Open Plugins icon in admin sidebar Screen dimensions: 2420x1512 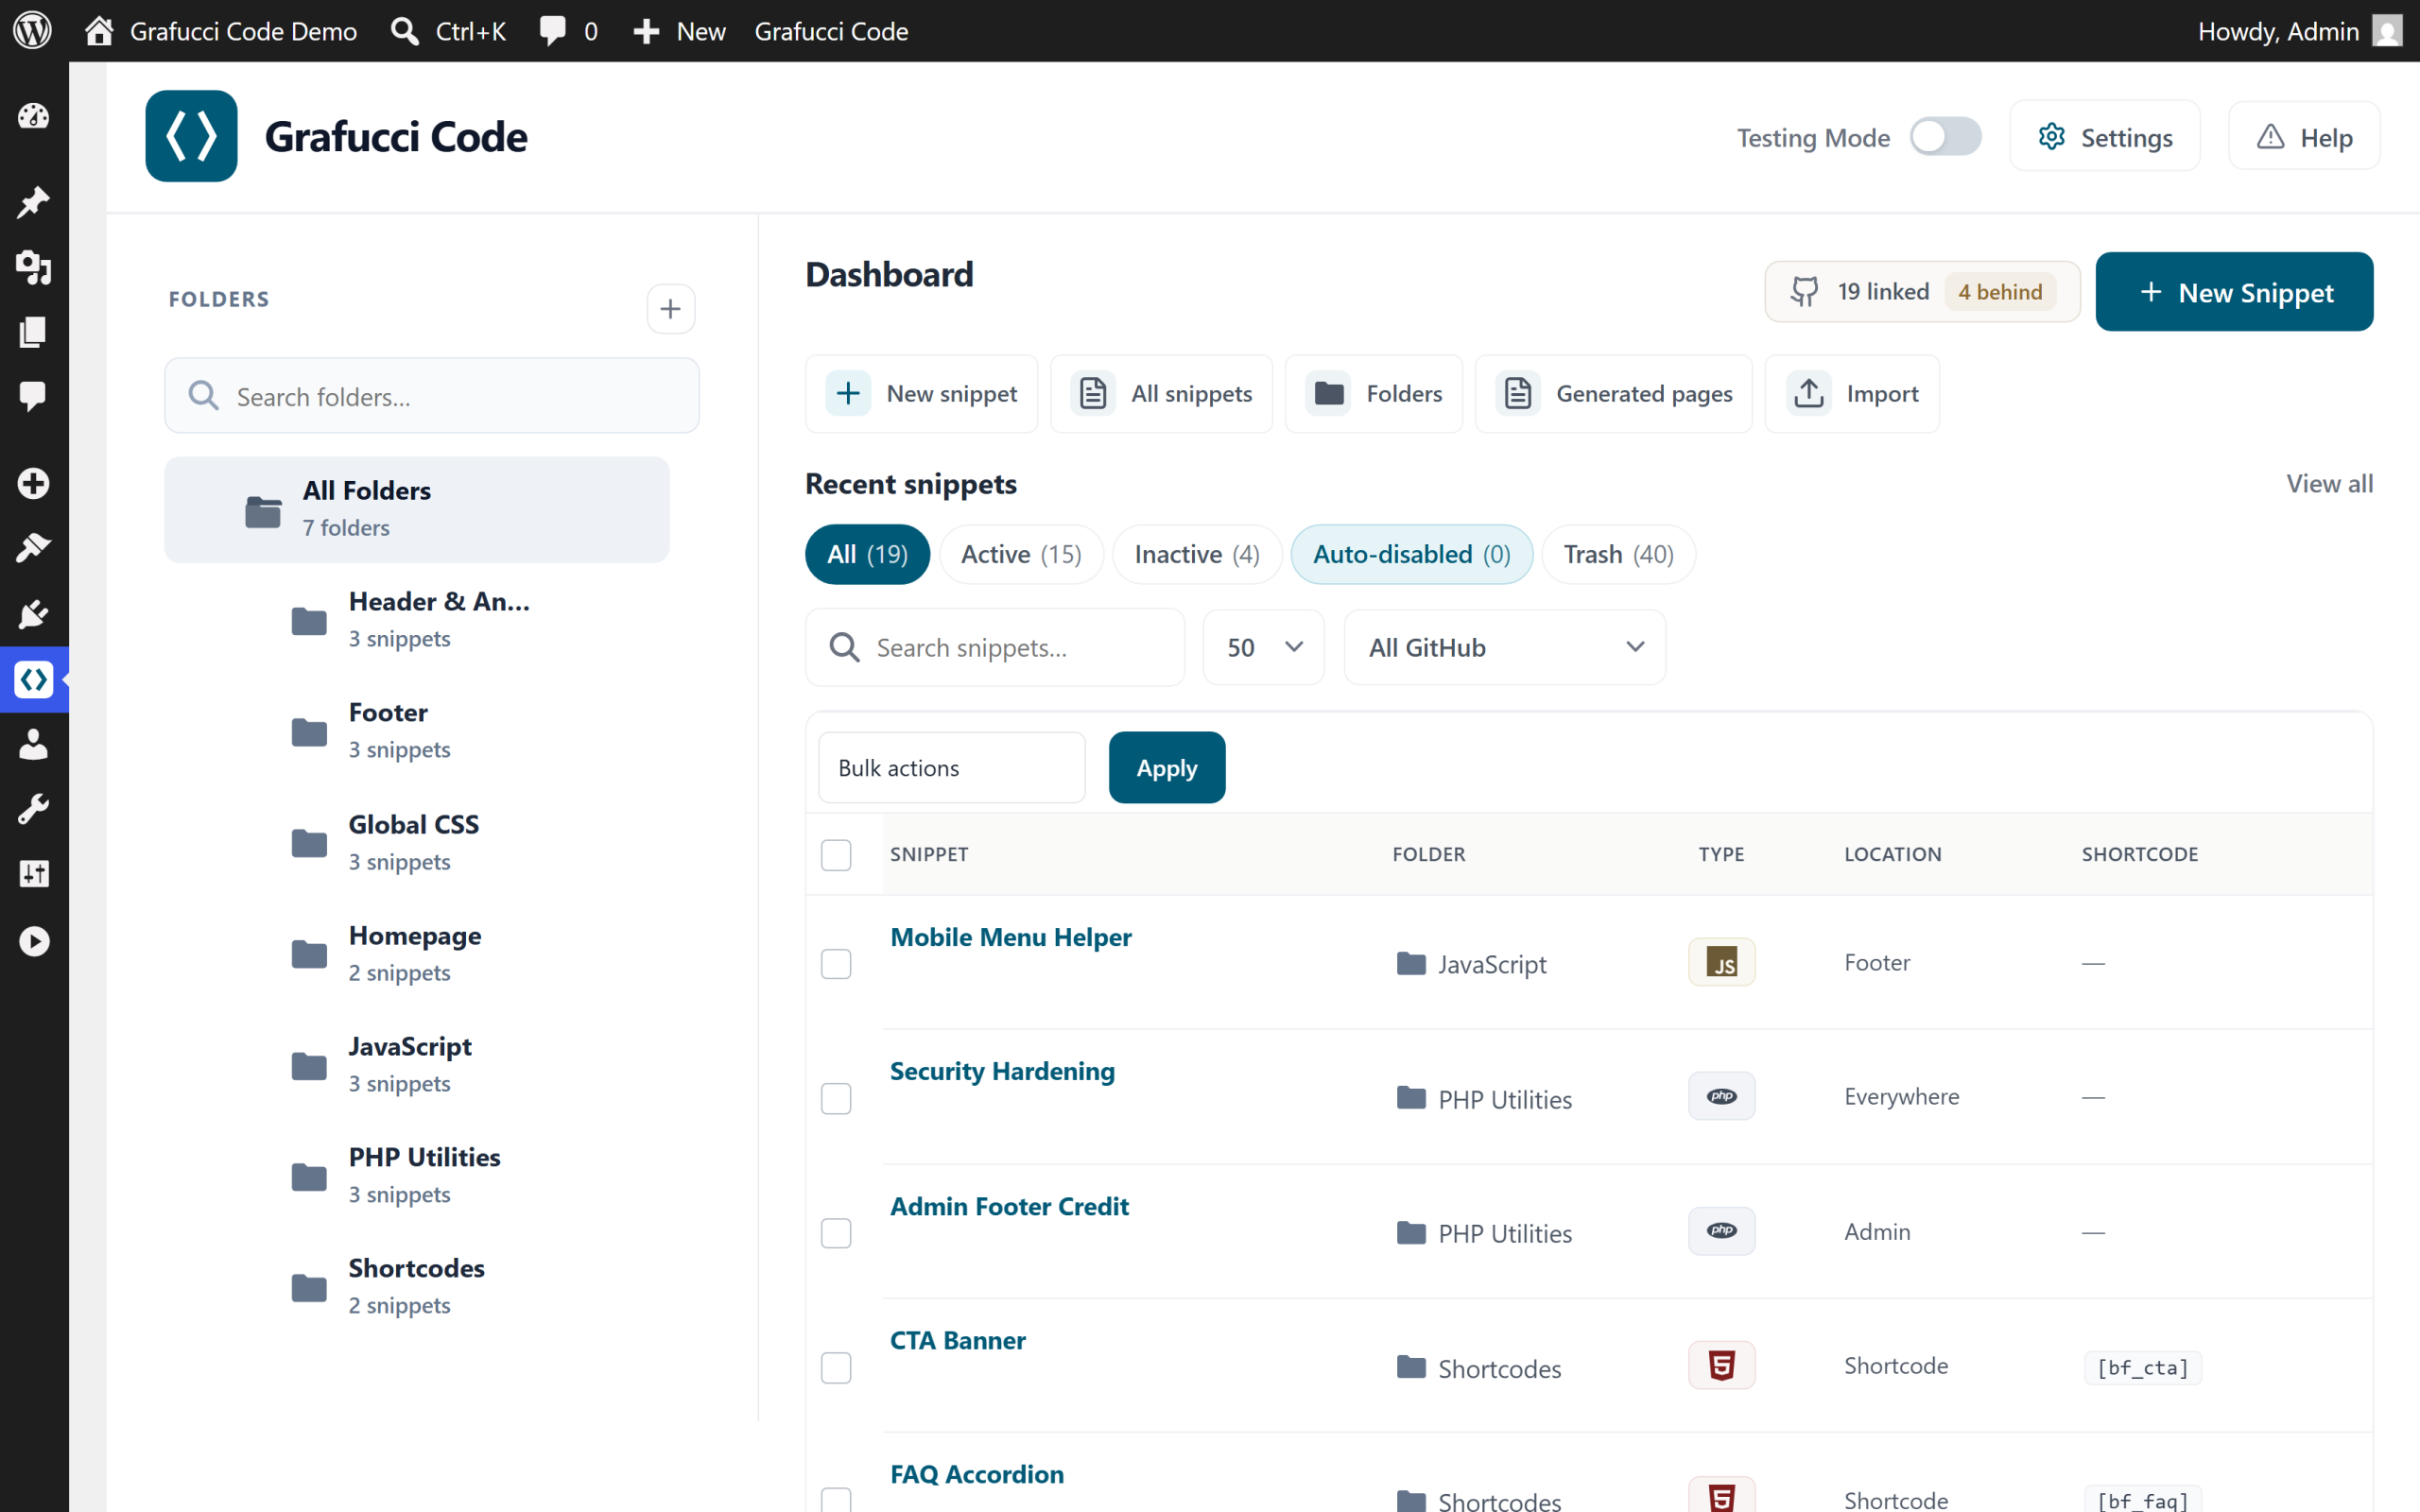click(34, 613)
